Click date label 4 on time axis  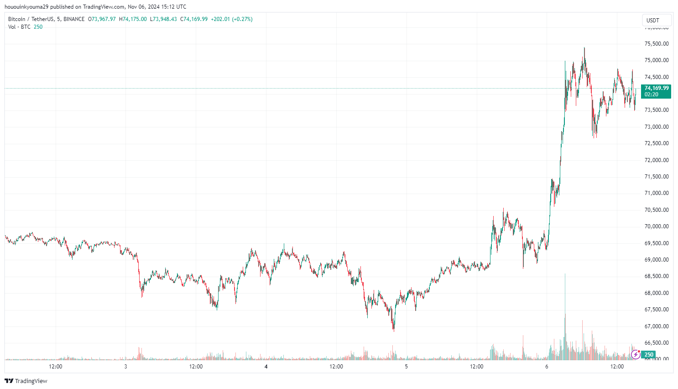[266, 367]
